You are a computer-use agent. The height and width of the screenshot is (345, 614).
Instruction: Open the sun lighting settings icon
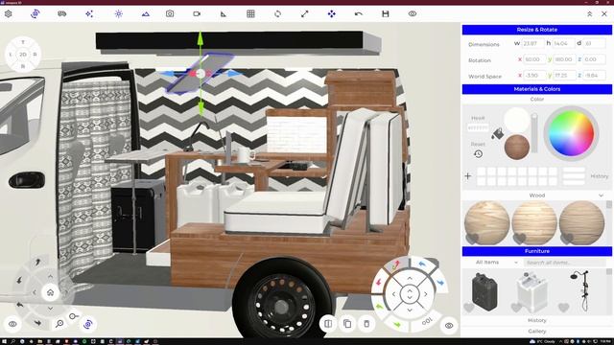coord(119,13)
